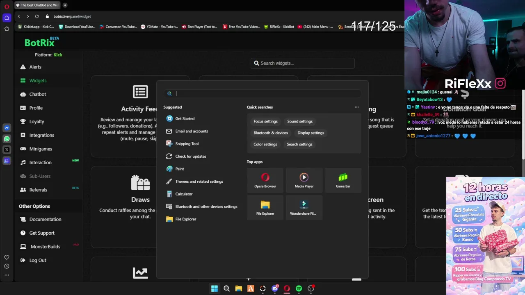Open RiFleXx - KickBot bookmark
This screenshot has width=525, height=295.
click(x=279, y=27)
